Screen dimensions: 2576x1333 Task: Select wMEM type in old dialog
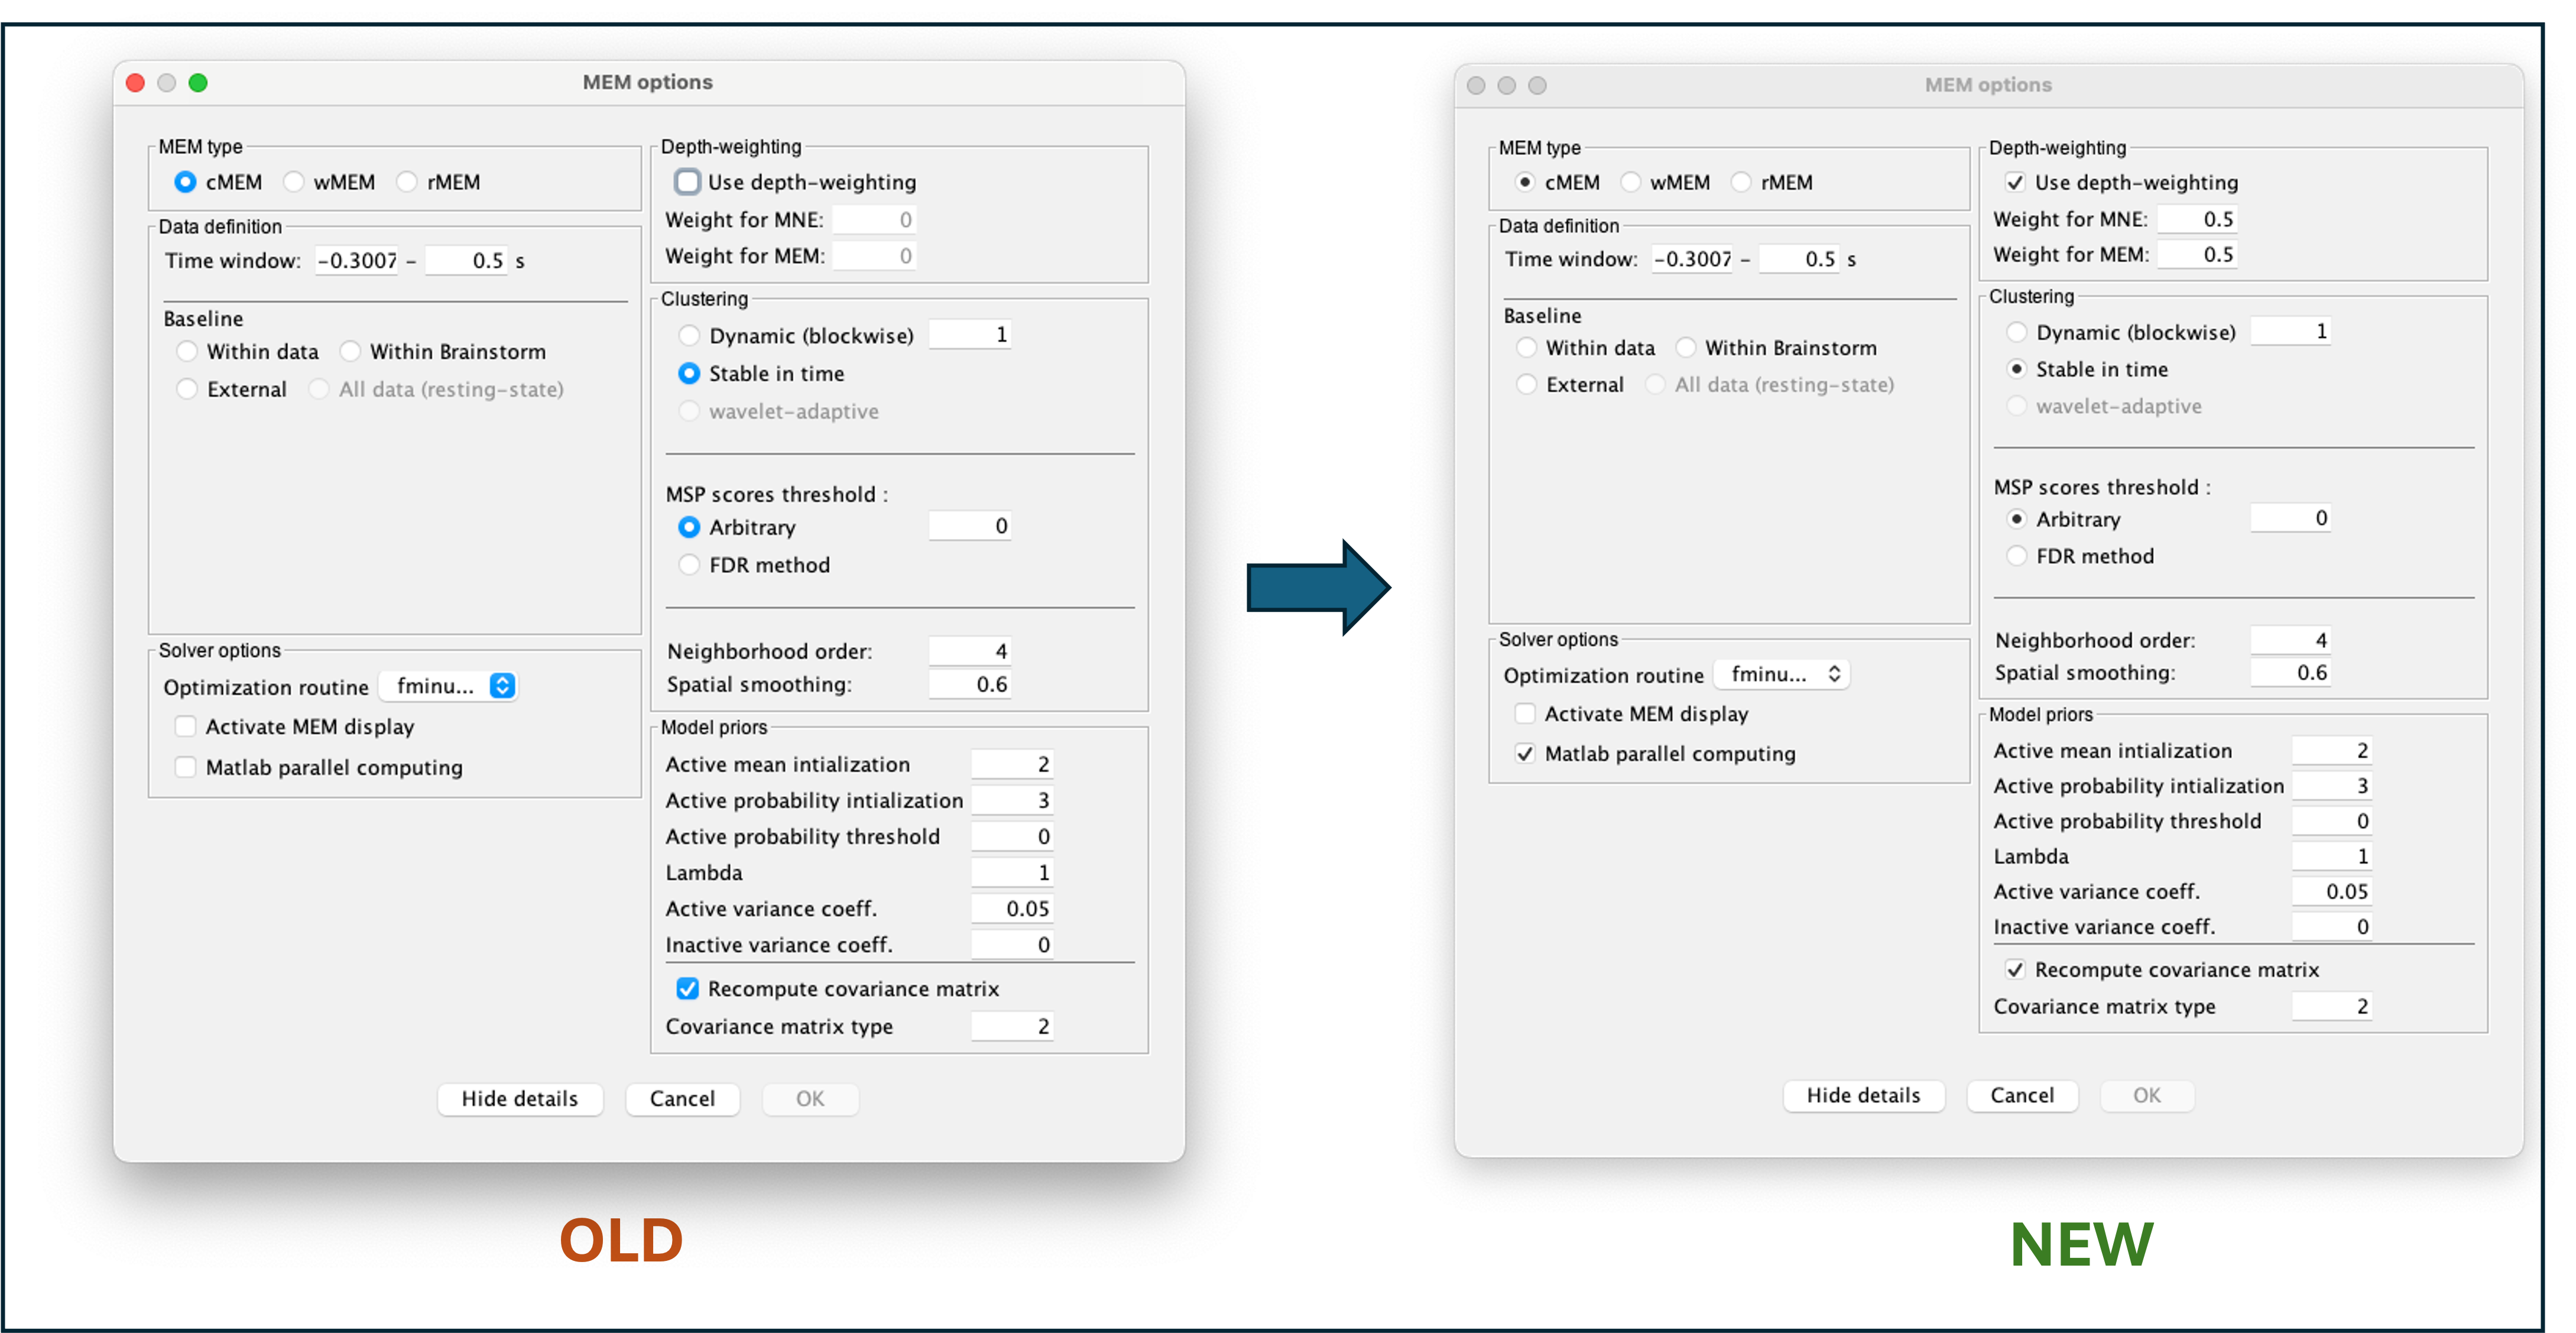tap(294, 182)
